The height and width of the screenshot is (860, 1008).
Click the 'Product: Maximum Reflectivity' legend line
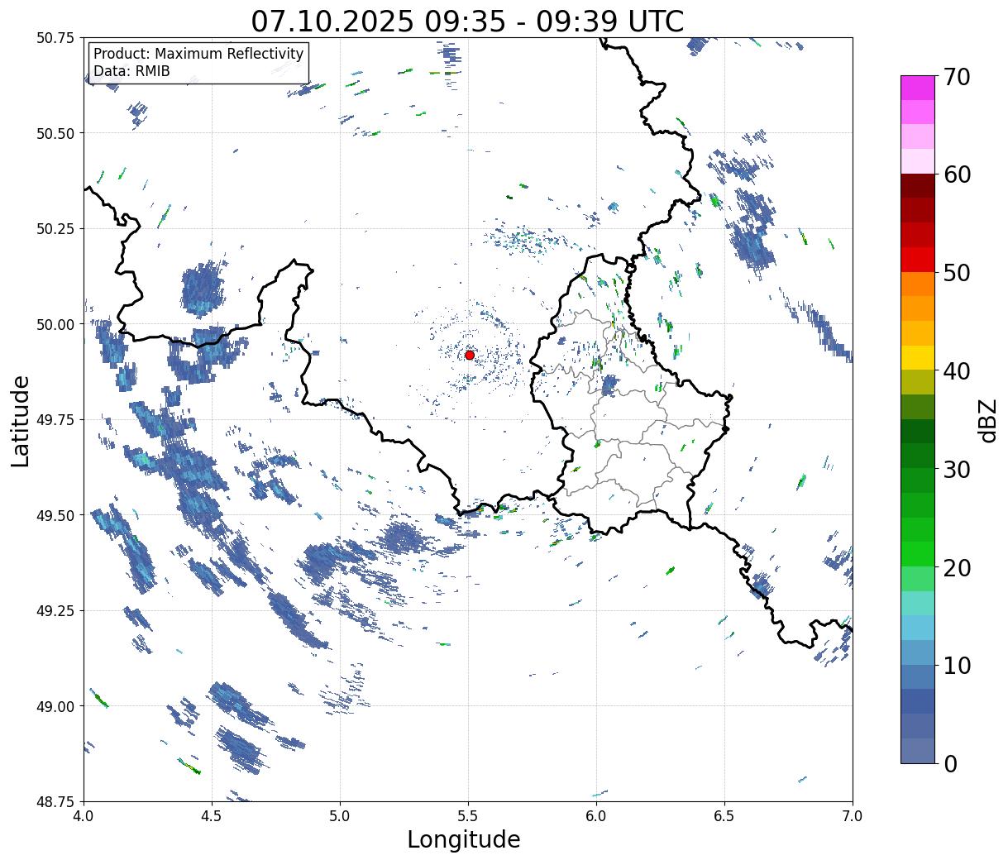pyautogui.click(x=198, y=54)
